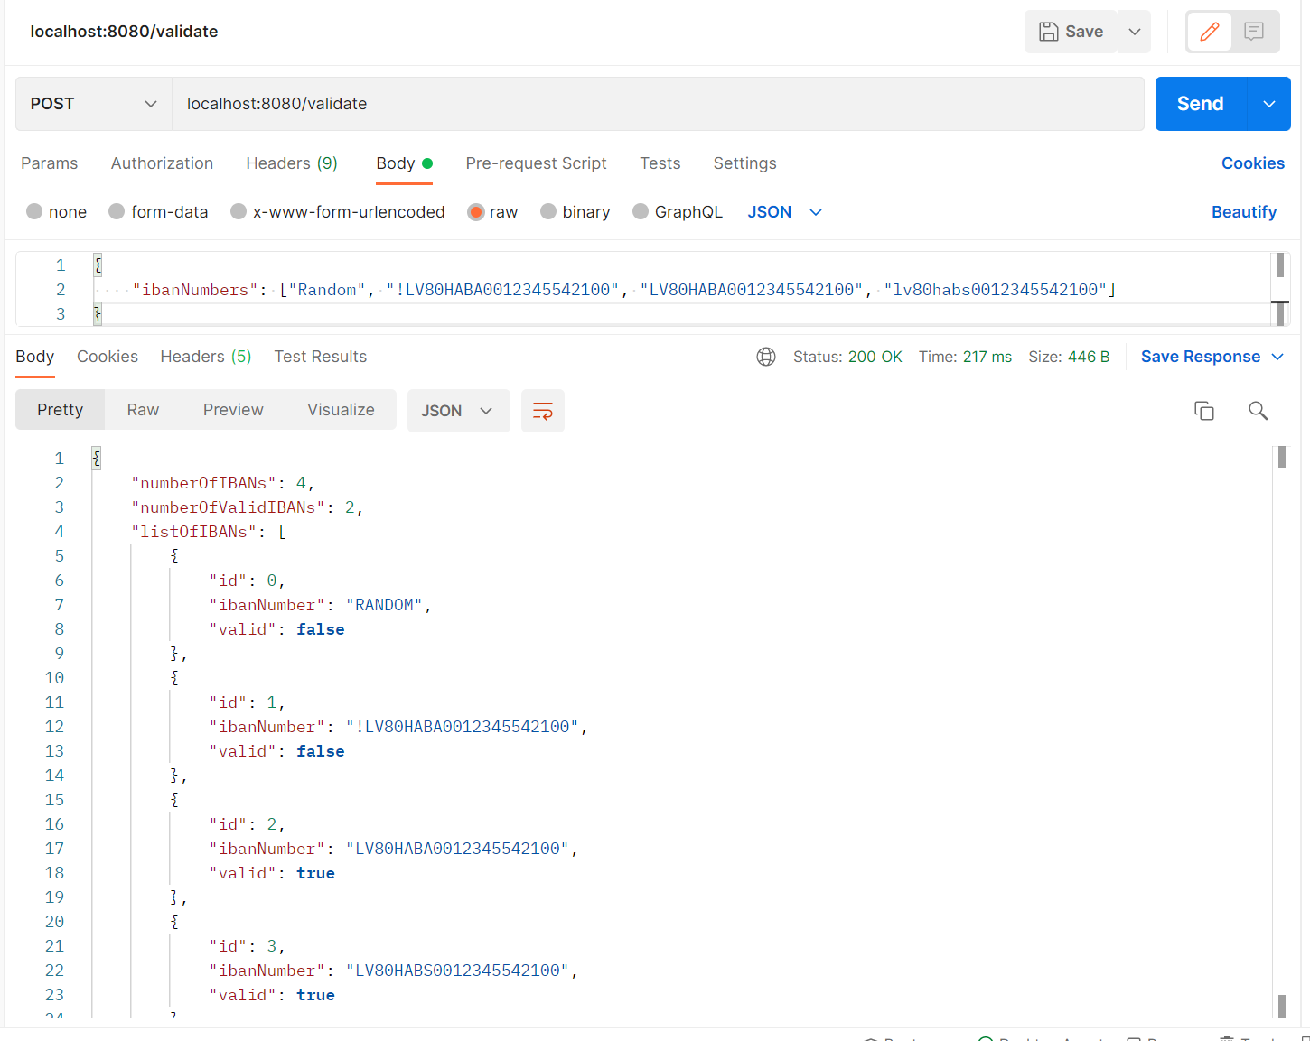Open the POST method dropdown
This screenshot has width=1310, height=1041.
coord(94,104)
